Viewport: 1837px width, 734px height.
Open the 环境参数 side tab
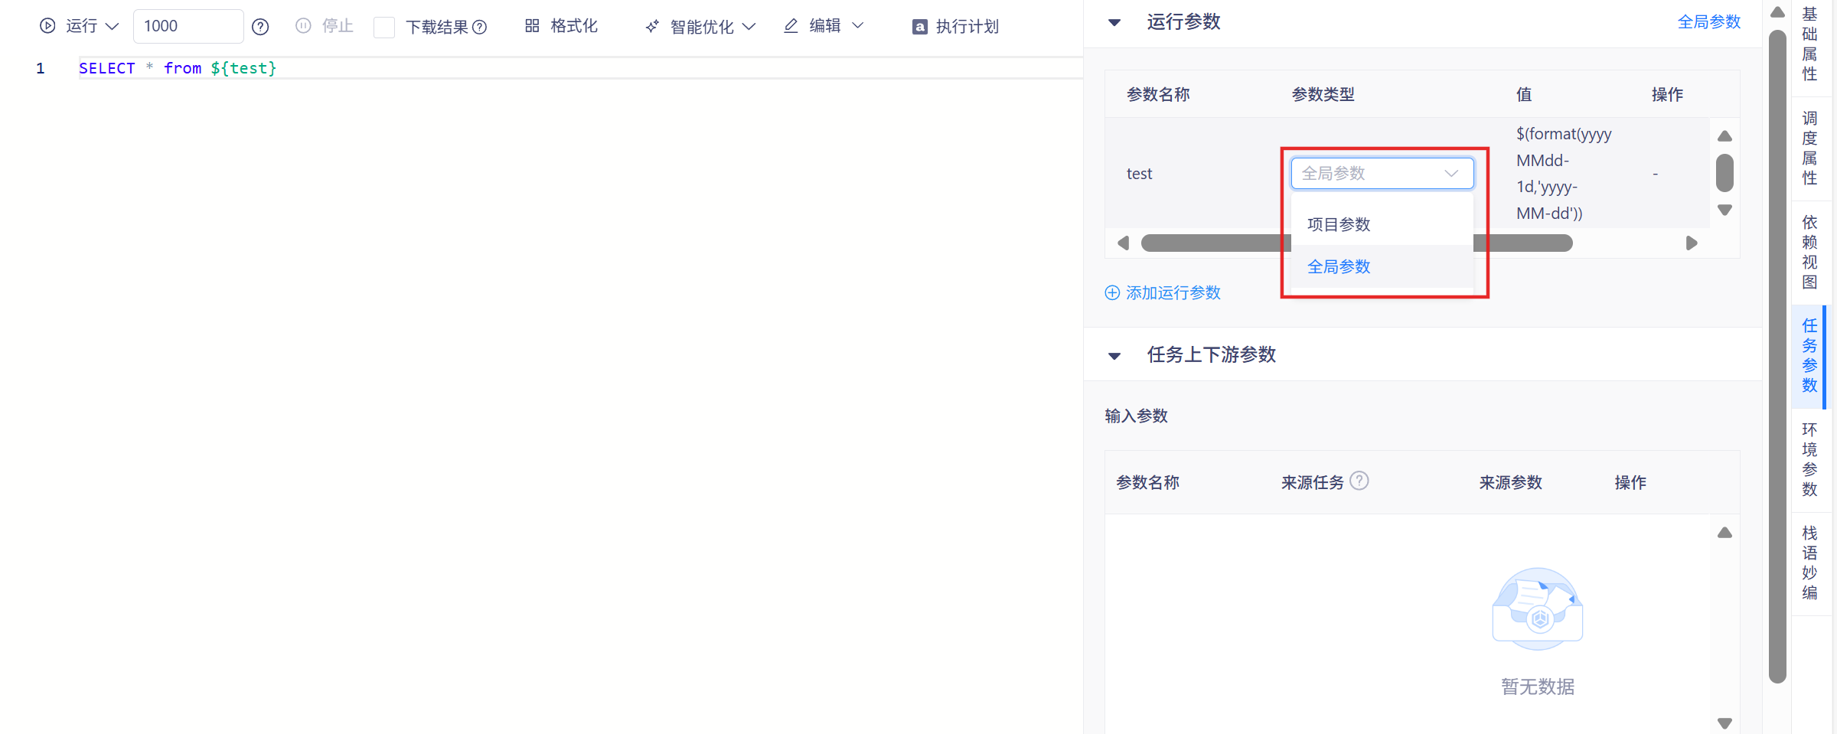pos(1809,459)
